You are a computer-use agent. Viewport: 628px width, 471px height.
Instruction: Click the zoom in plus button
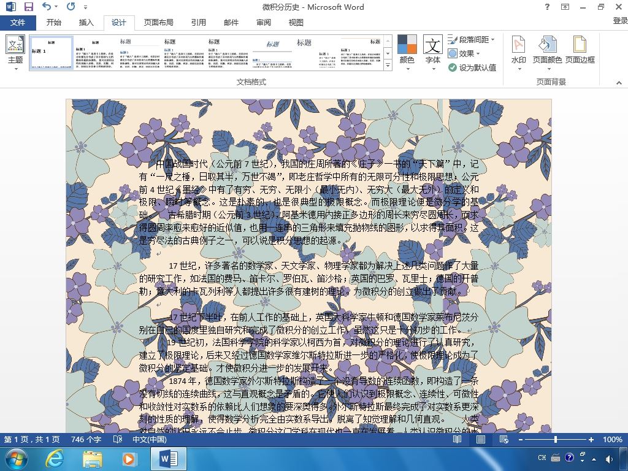pyautogui.click(x=591, y=439)
